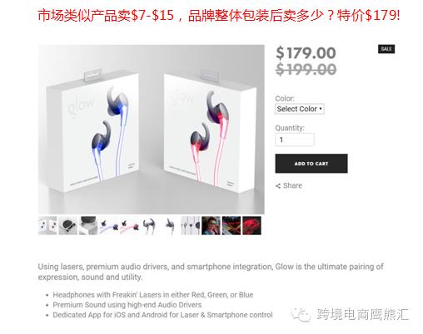
Task: Select the pink laser earphones thumbnail
Action: [x=129, y=225]
